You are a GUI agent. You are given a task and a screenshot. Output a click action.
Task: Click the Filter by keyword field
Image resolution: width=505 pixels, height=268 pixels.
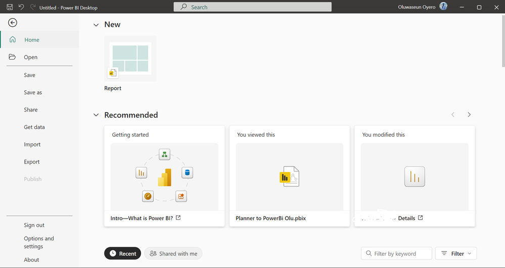click(396, 253)
